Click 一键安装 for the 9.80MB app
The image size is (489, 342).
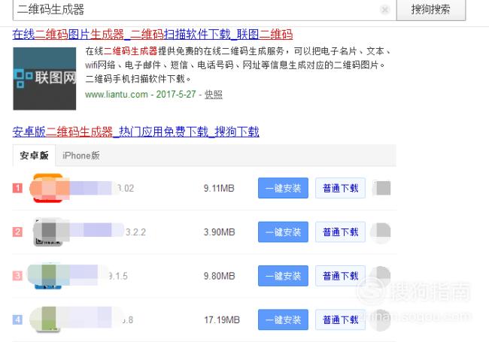pos(283,276)
